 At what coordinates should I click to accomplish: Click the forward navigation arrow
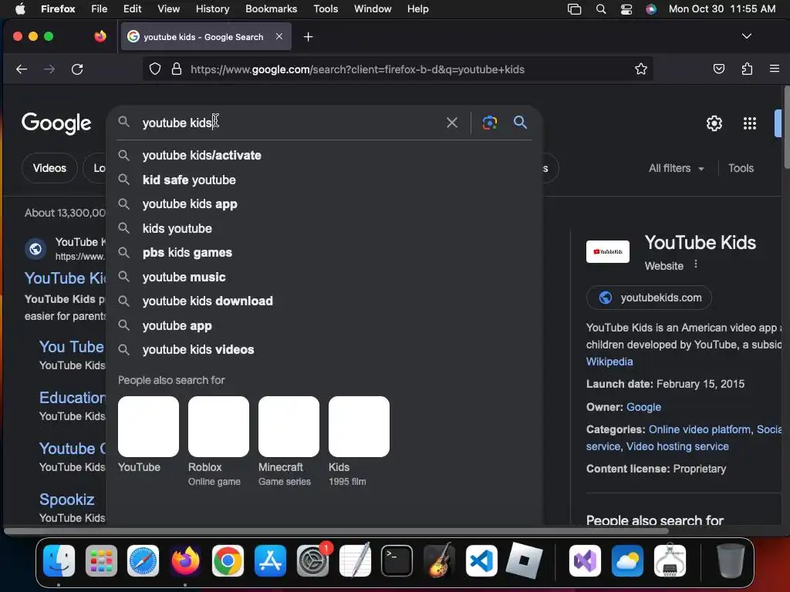[49, 69]
